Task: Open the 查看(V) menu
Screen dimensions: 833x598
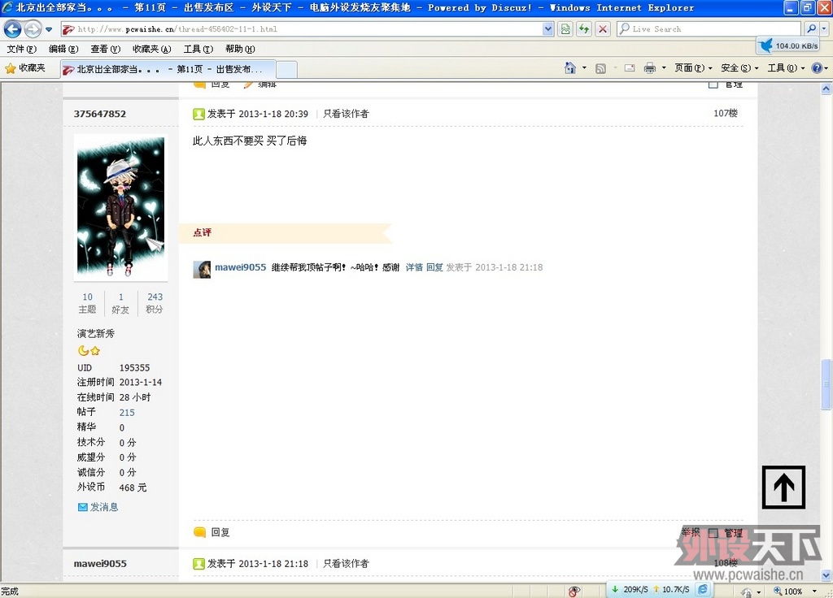Action: (x=105, y=49)
